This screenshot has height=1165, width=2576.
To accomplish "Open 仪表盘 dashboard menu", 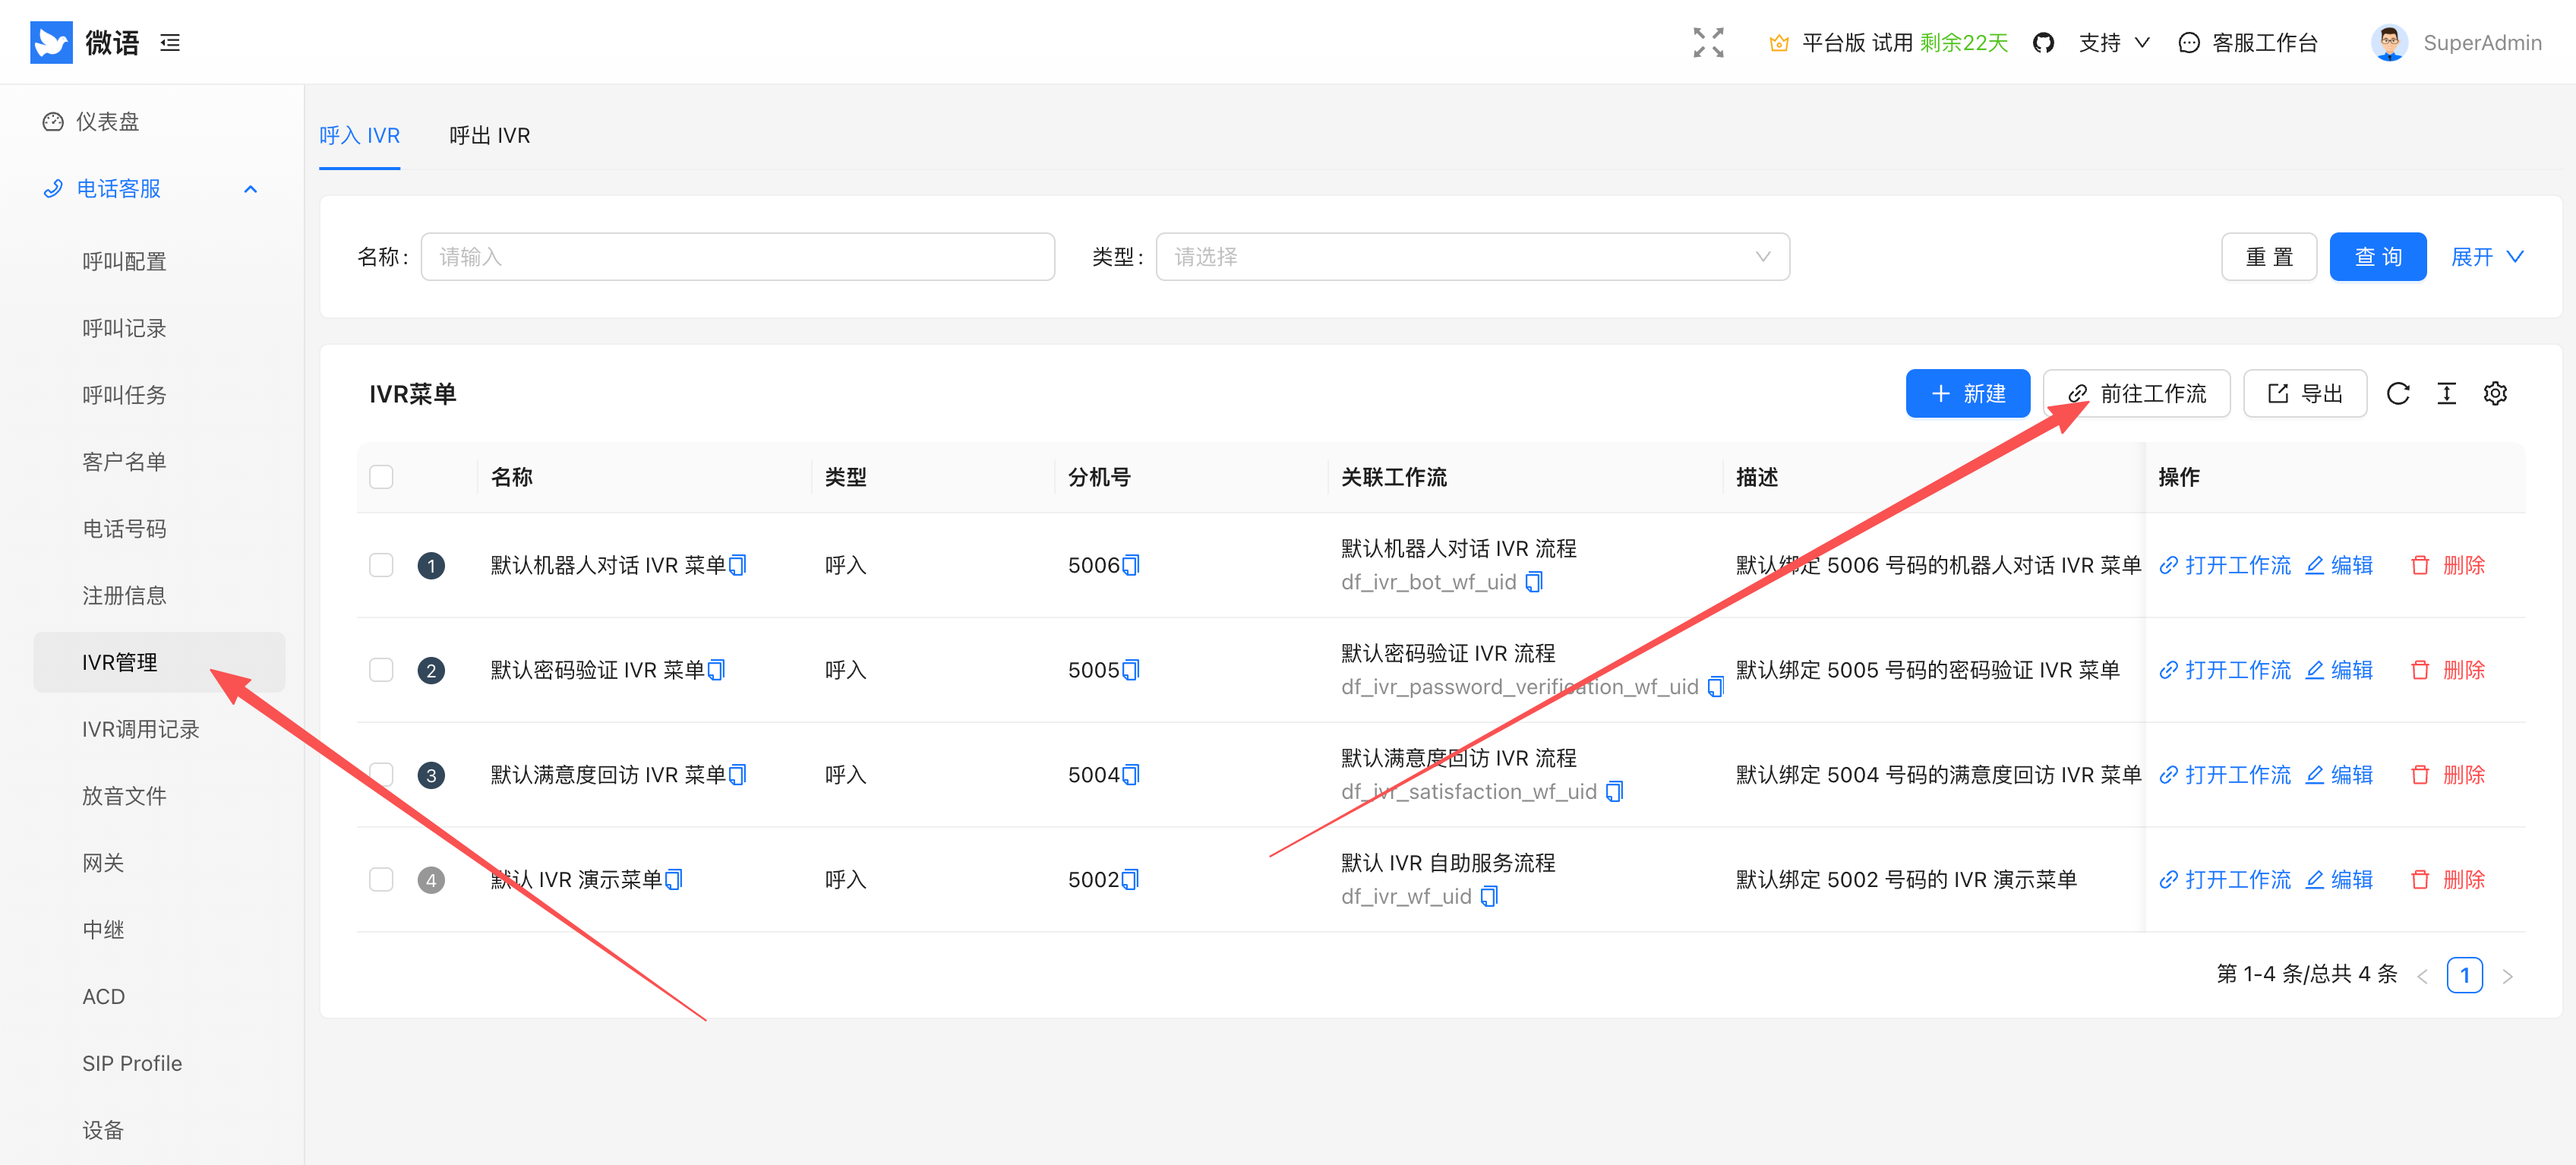I will click(92, 122).
